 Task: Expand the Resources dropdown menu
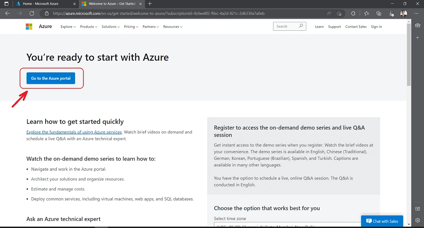(x=173, y=27)
